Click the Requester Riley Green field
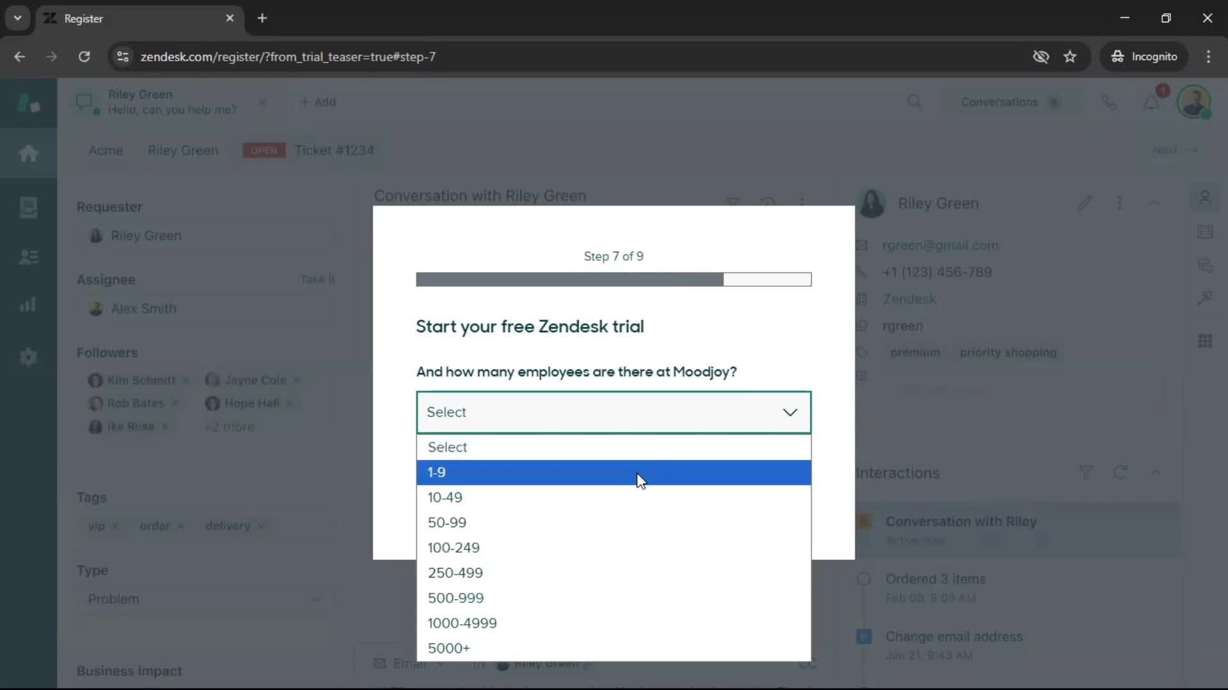 [x=207, y=236]
